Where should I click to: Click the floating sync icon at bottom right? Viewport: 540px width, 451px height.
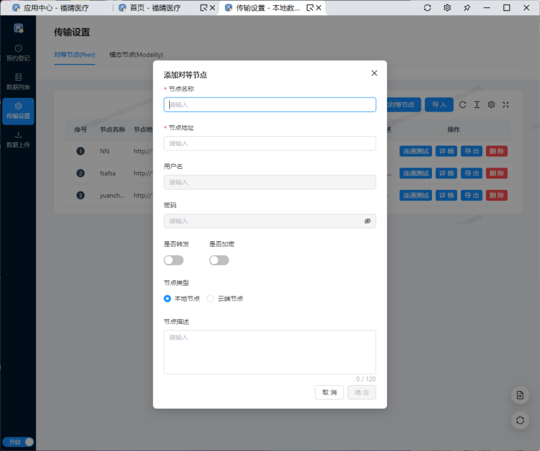(x=520, y=420)
